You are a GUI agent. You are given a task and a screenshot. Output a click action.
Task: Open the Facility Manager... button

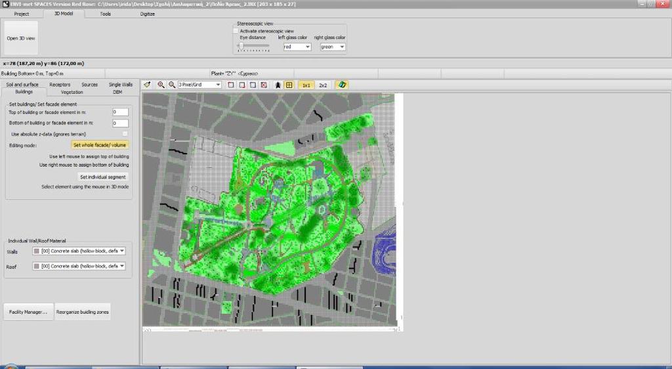[x=28, y=312]
